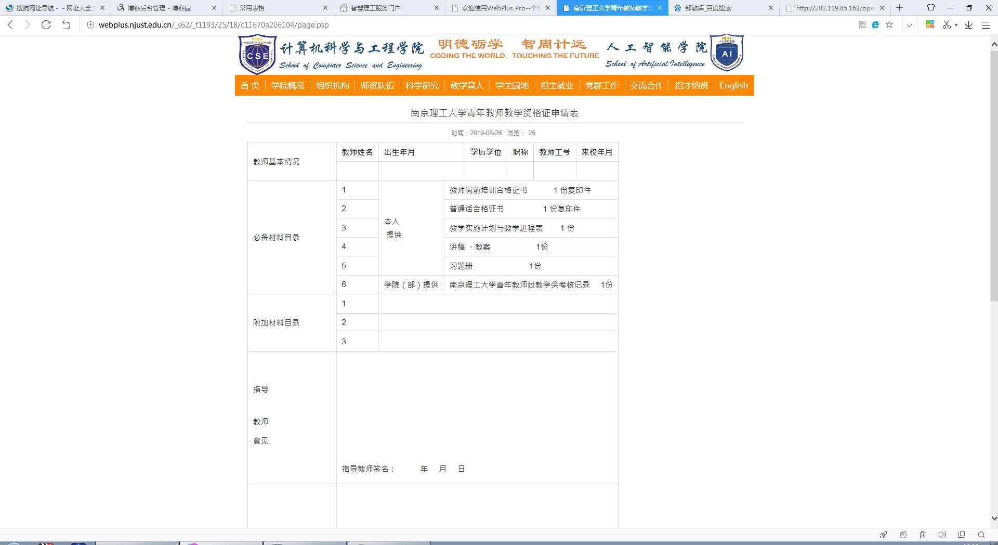This screenshot has width=998, height=545.
Task: Open the colorful apps grid icon
Action: click(x=930, y=24)
